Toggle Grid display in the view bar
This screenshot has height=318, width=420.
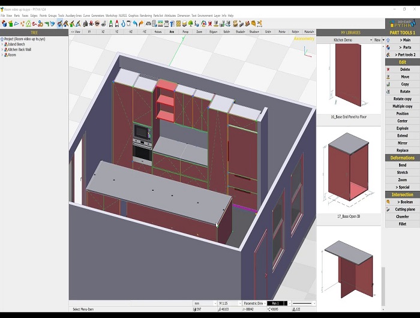(x=268, y=31)
